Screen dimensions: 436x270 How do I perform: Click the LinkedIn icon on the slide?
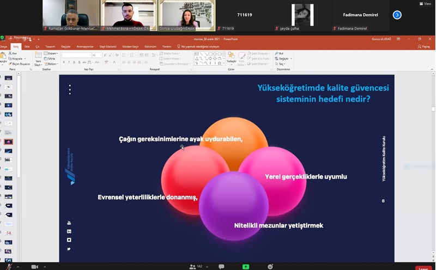pyautogui.click(x=69, y=231)
